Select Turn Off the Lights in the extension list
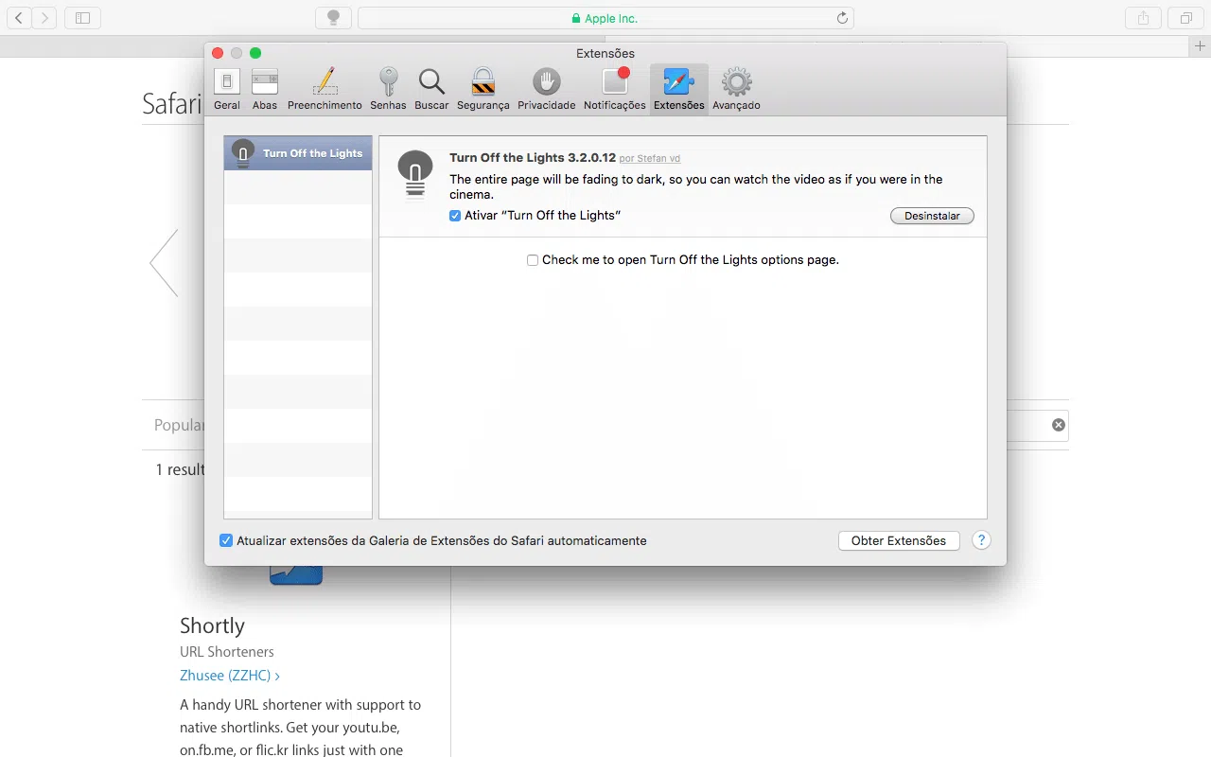 pos(297,152)
